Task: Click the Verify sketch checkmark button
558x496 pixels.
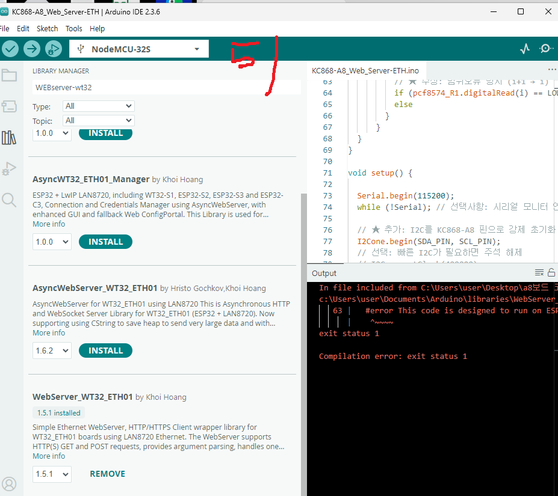Action: coord(10,49)
